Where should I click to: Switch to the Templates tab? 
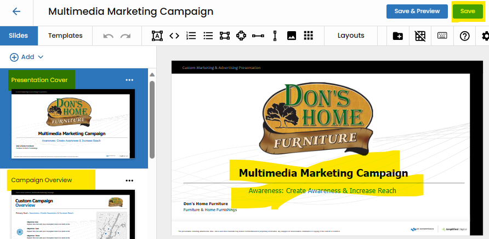pyautogui.click(x=65, y=36)
